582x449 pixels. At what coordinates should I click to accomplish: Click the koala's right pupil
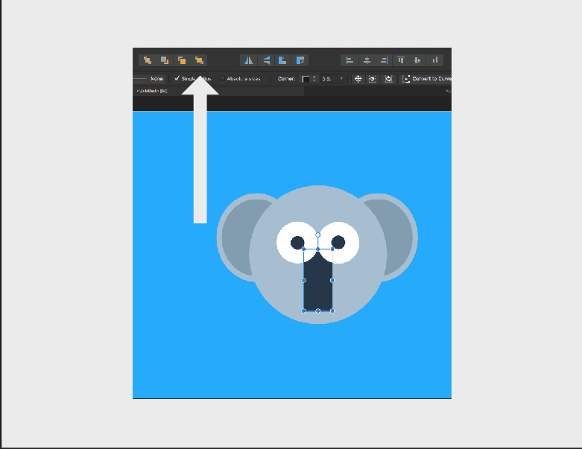[x=338, y=243]
